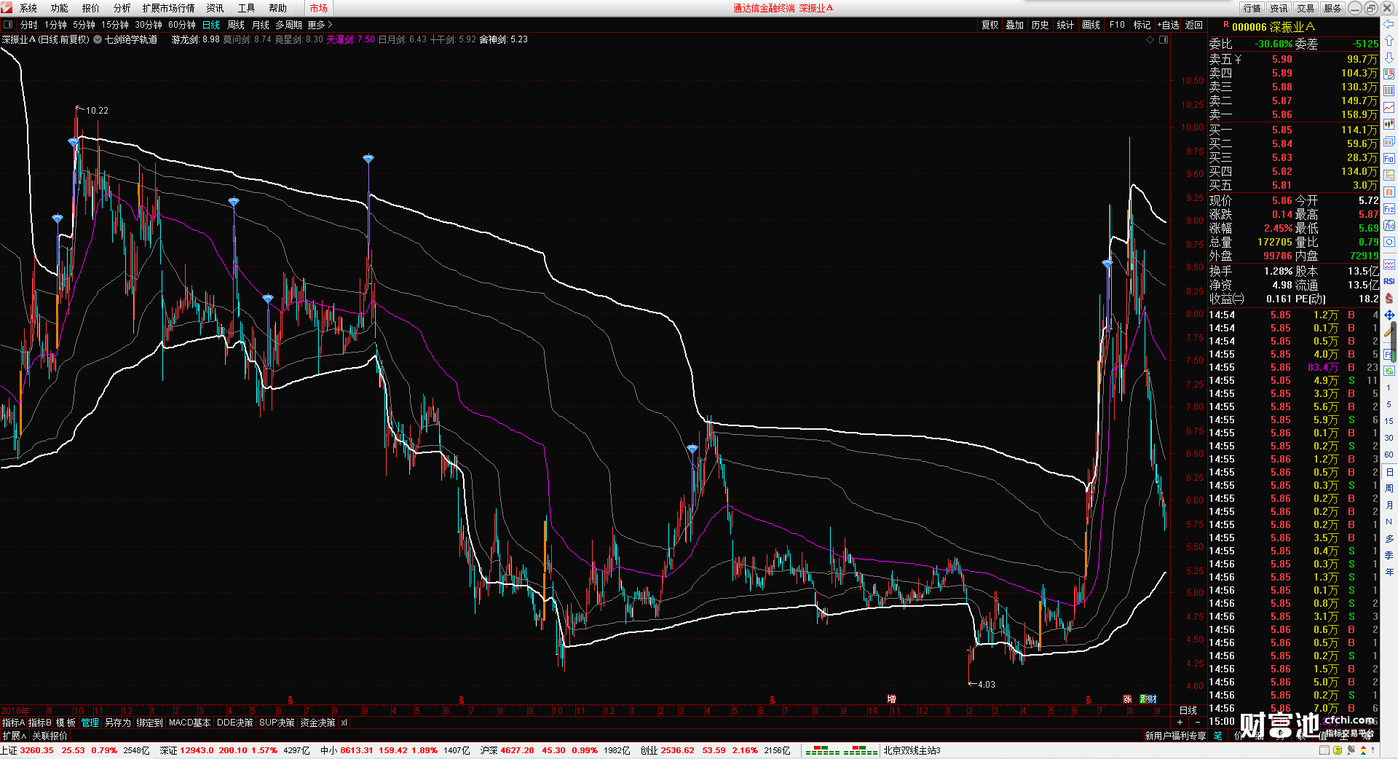Open the red trend line chart icon
Viewport: 1398px width, 759px height.
pos(1389,108)
